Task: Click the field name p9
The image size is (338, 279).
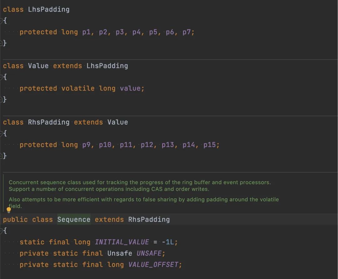Action: point(86,145)
